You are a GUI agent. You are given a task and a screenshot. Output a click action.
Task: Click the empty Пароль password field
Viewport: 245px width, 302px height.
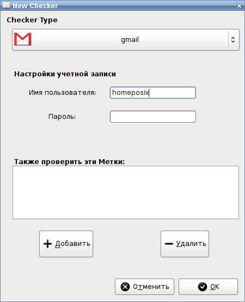tap(153, 117)
